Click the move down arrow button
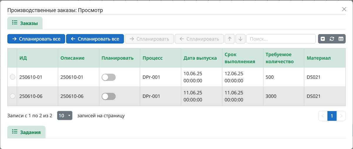 (240, 39)
